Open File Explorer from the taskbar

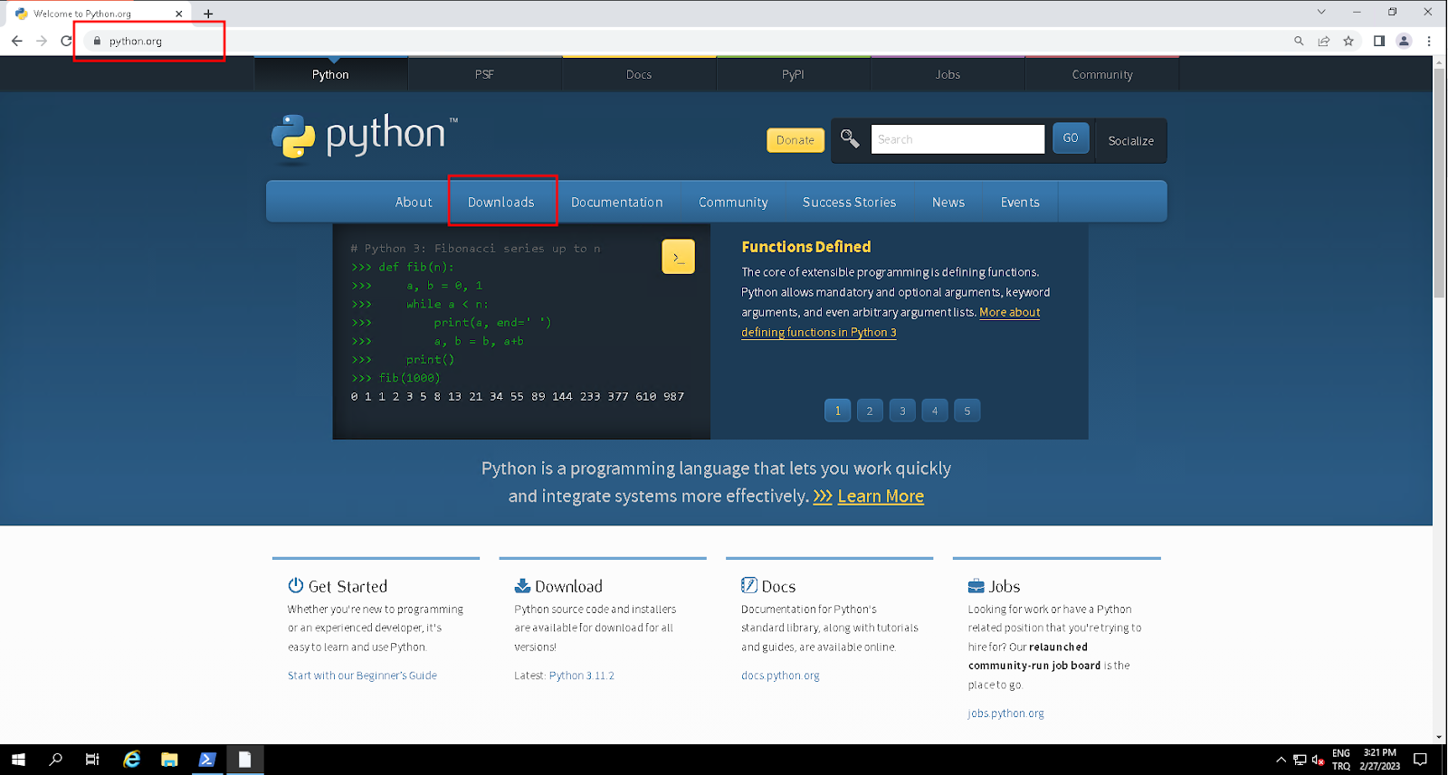169,760
